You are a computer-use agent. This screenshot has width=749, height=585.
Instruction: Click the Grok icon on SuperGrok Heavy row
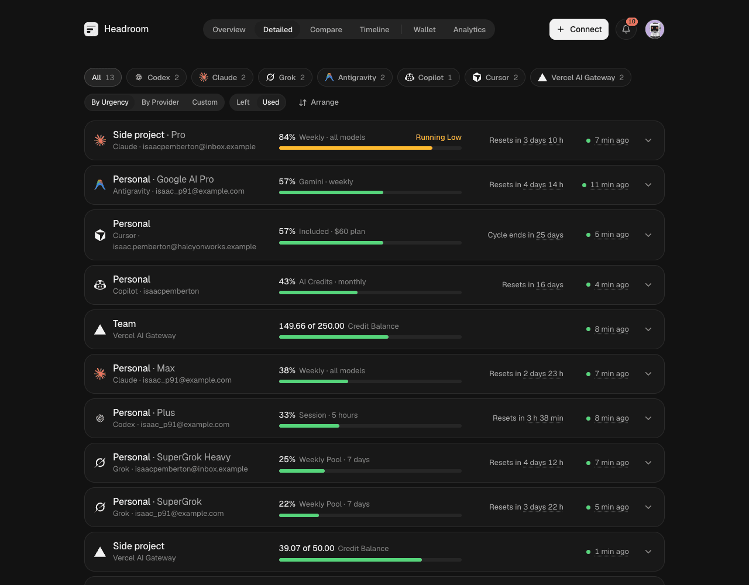[100, 463]
